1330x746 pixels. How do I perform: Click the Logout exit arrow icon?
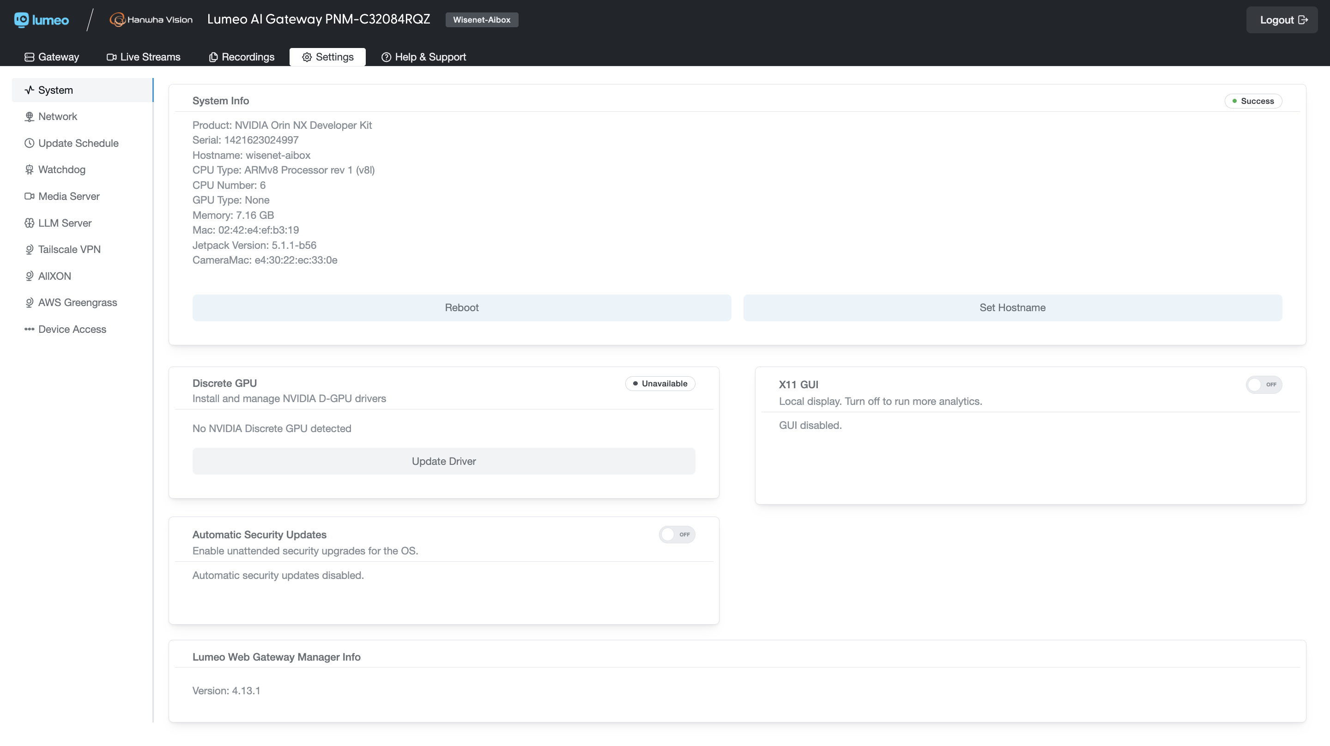point(1303,19)
